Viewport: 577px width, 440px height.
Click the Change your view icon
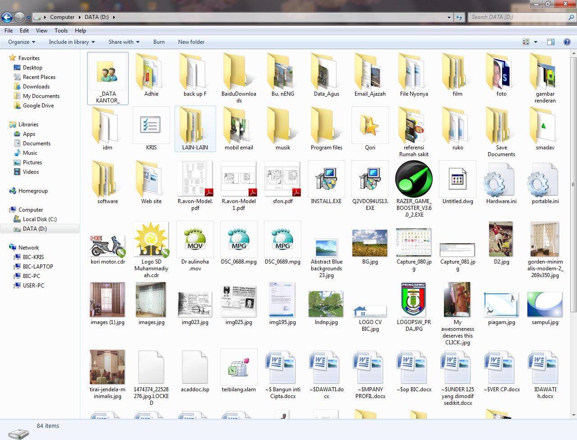coord(525,42)
